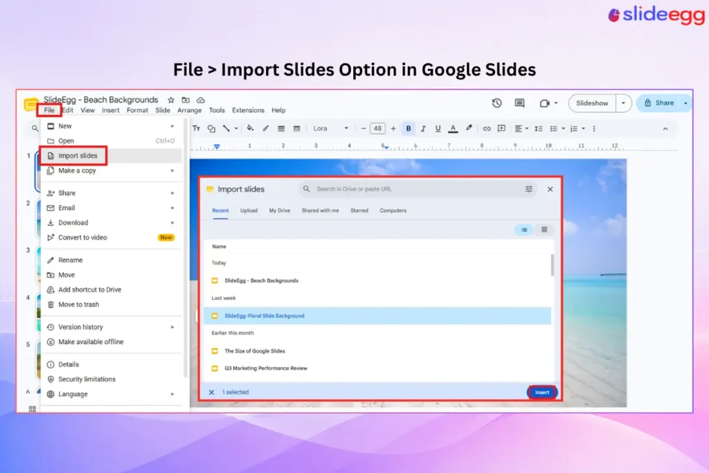Select Q3 Marketing Performance Review file
This screenshot has height=473, width=709.
(377, 368)
